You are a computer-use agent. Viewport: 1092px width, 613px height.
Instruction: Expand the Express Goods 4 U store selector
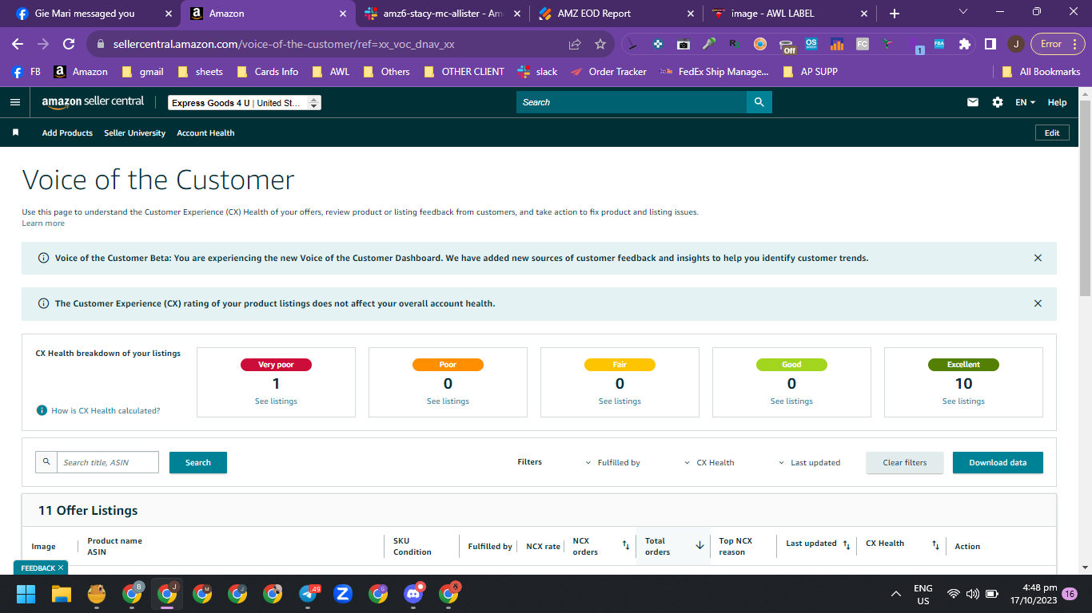[245, 103]
